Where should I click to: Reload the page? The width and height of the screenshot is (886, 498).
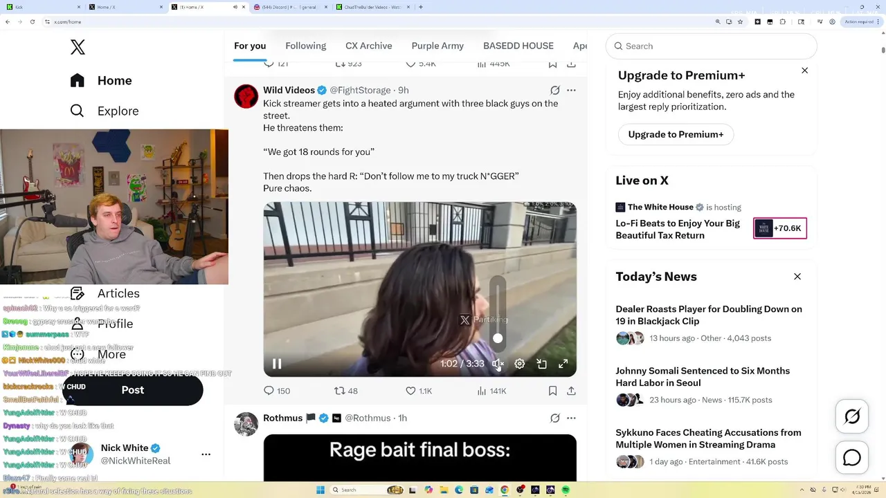click(x=32, y=21)
